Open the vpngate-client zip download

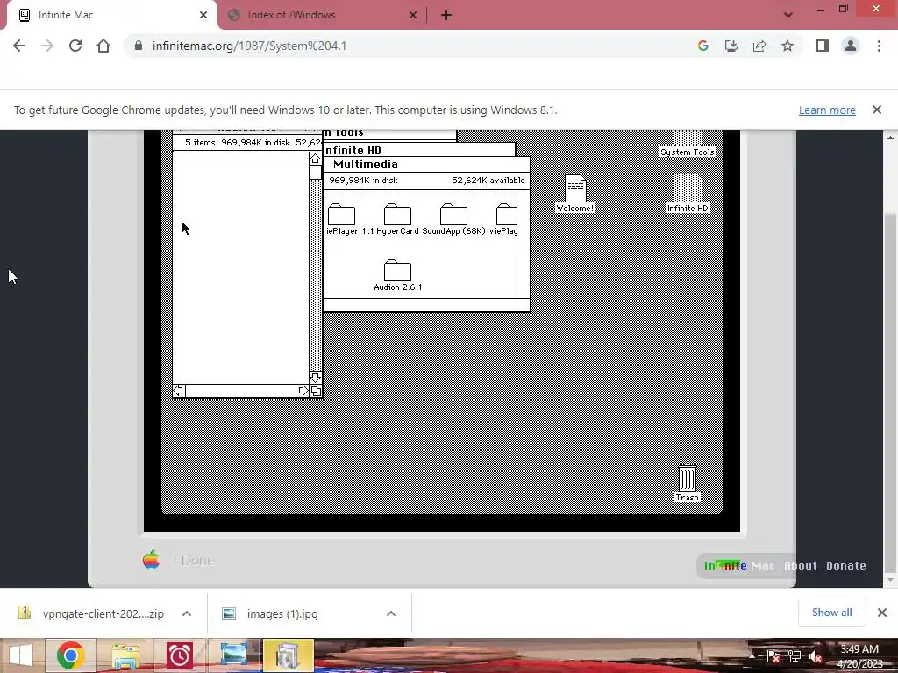click(91, 613)
